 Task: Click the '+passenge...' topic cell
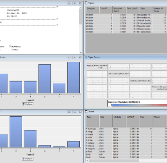[146, 32]
